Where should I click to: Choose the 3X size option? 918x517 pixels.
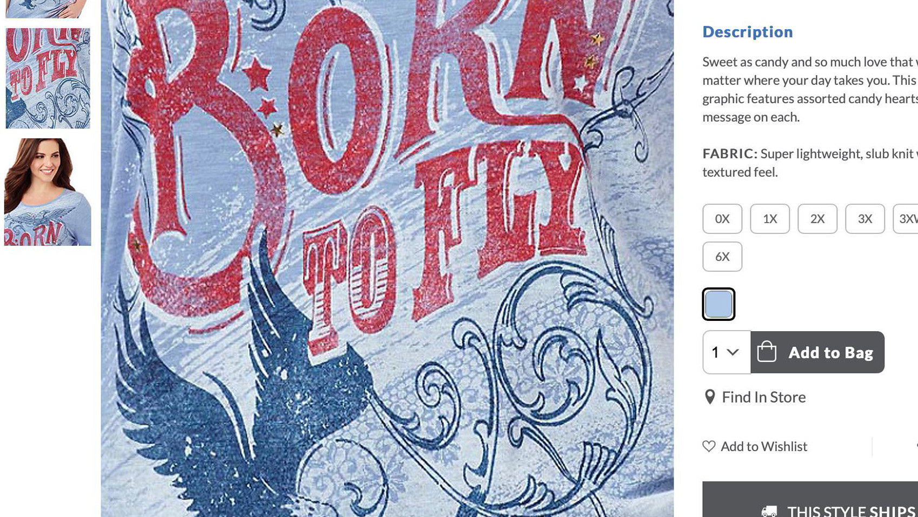click(x=865, y=219)
